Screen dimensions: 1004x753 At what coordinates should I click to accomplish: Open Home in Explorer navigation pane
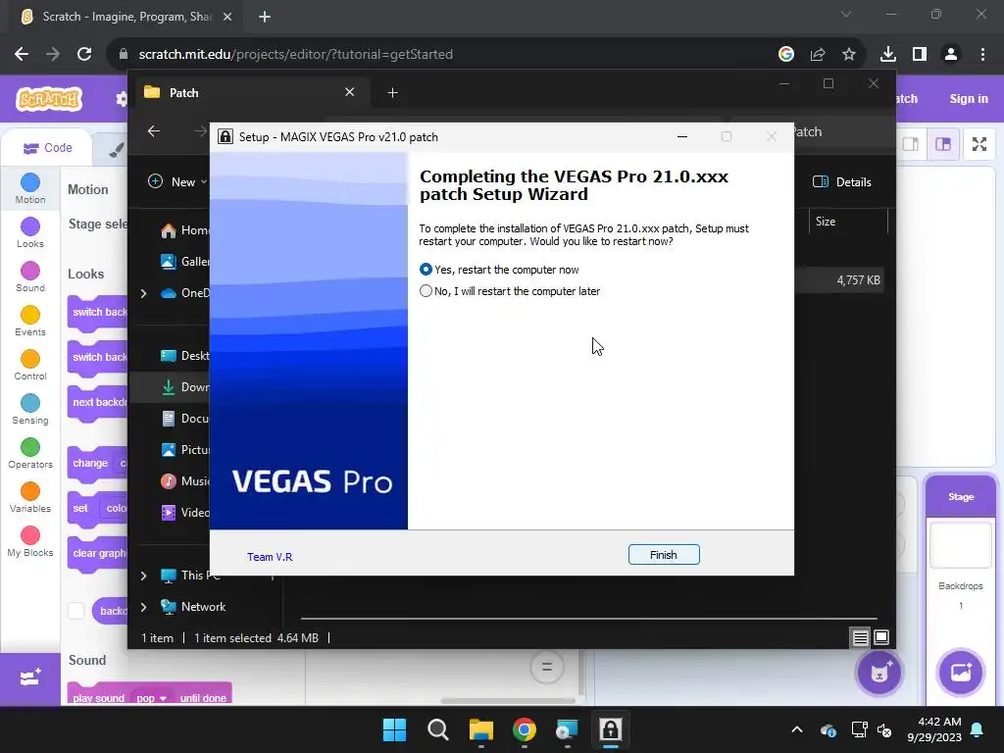(184, 229)
